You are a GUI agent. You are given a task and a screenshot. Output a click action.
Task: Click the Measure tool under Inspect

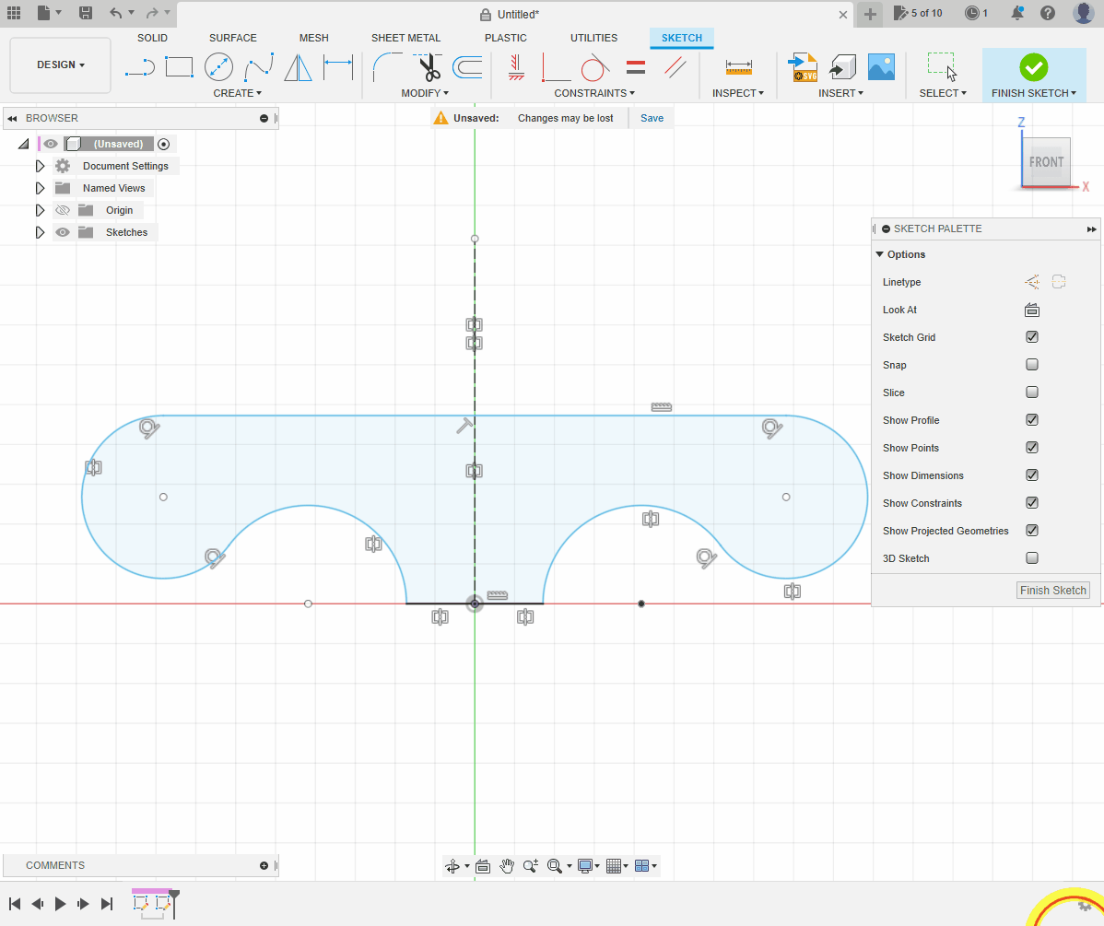pos(739,66)
